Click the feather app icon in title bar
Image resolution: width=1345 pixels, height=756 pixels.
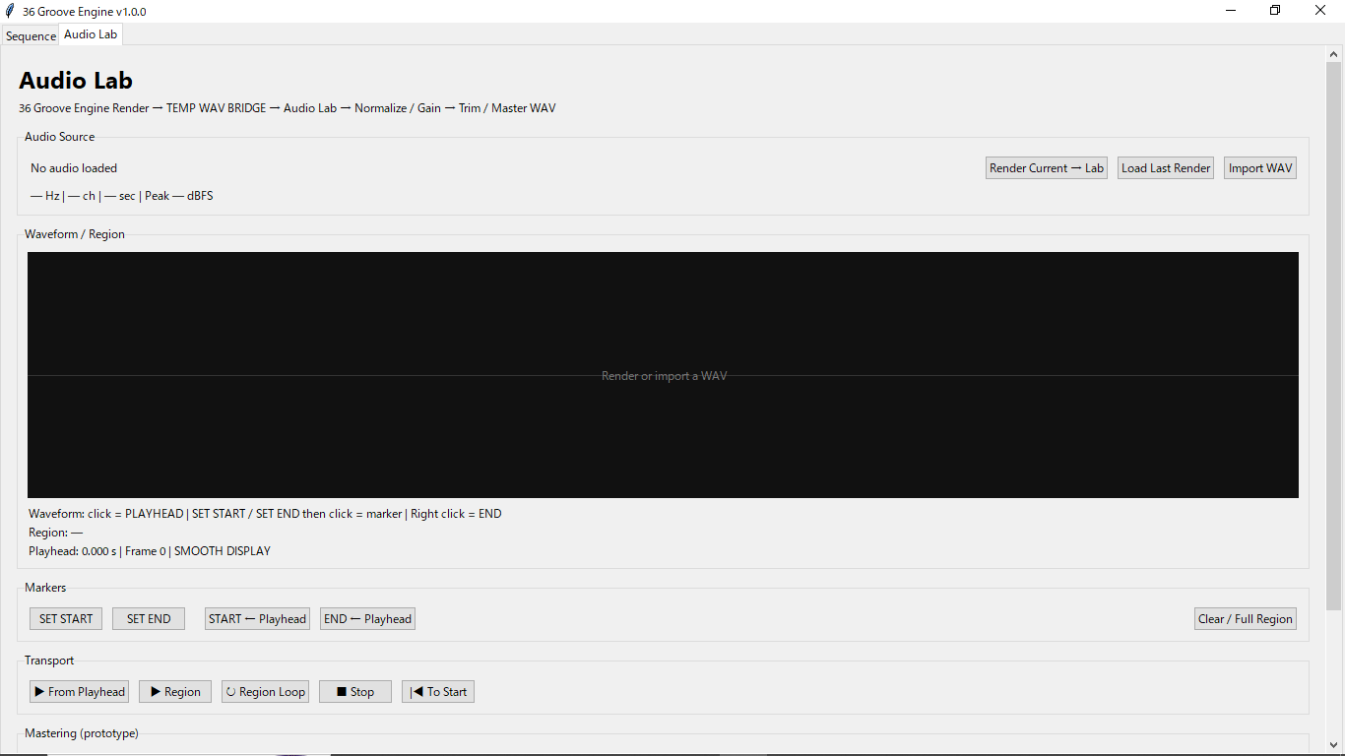pos(10,11)
